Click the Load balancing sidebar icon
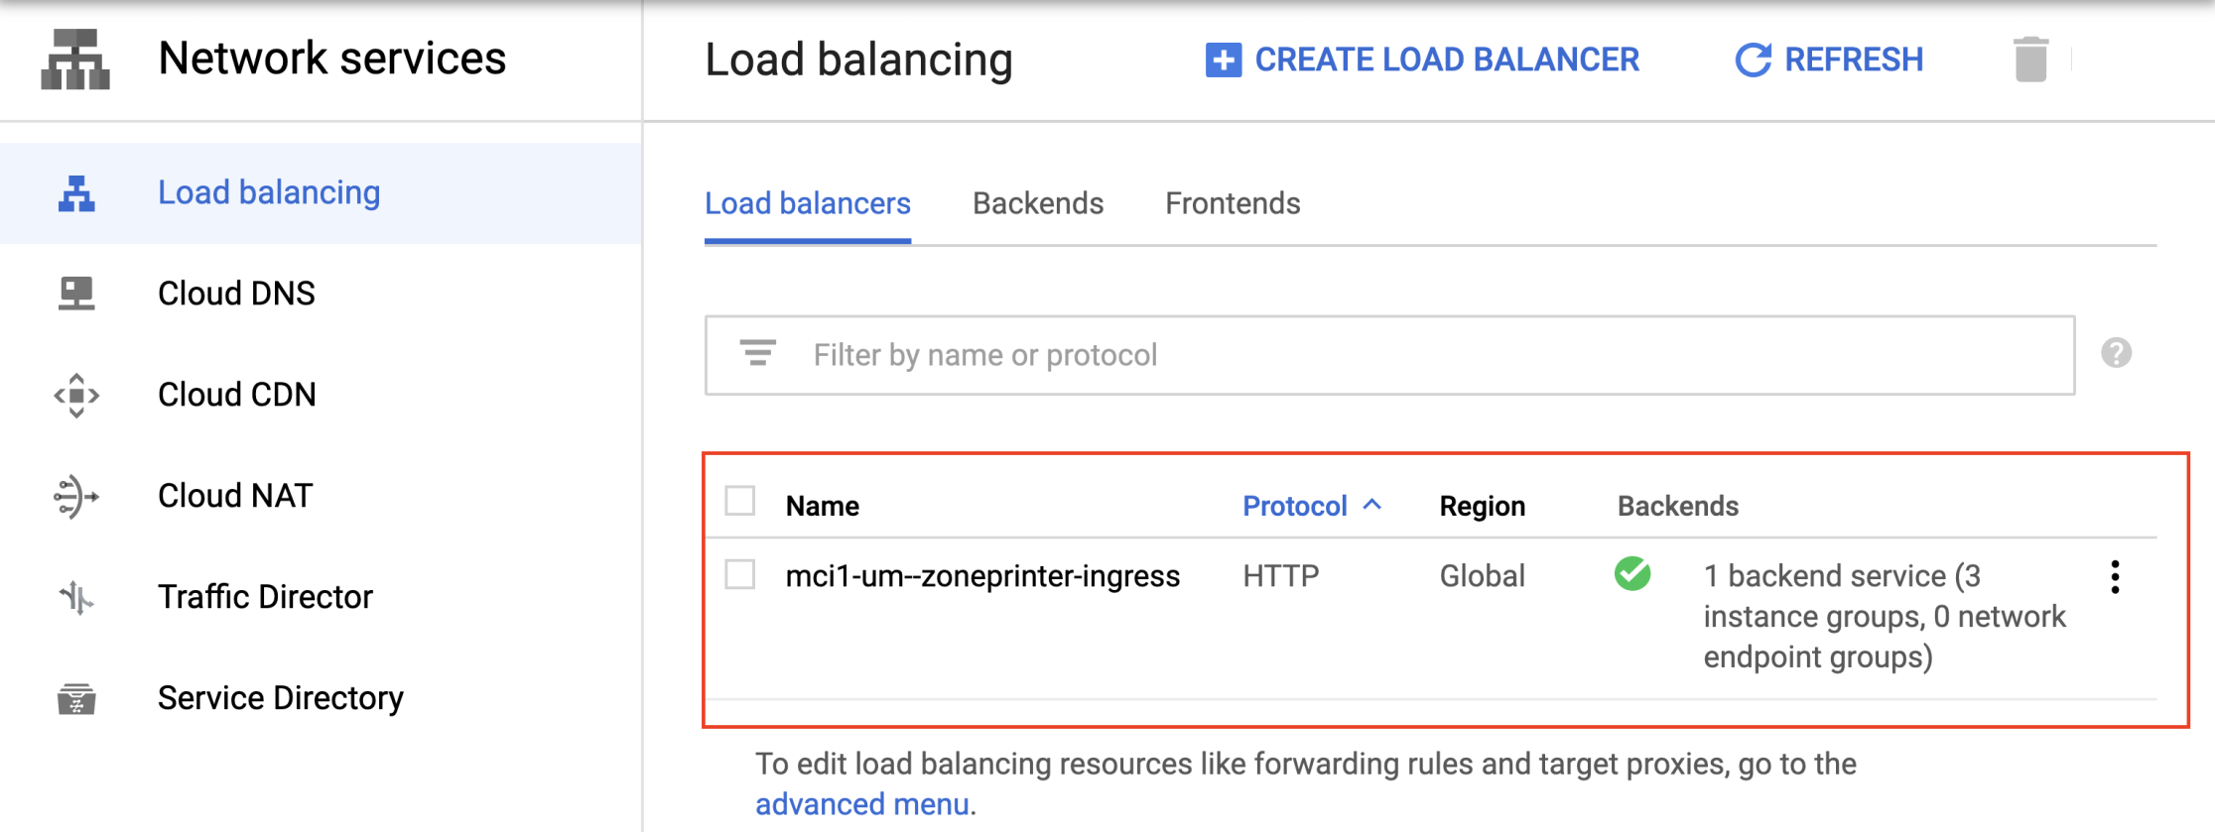Viewport: 2215px width, 832px height. [x=76, y=193]
